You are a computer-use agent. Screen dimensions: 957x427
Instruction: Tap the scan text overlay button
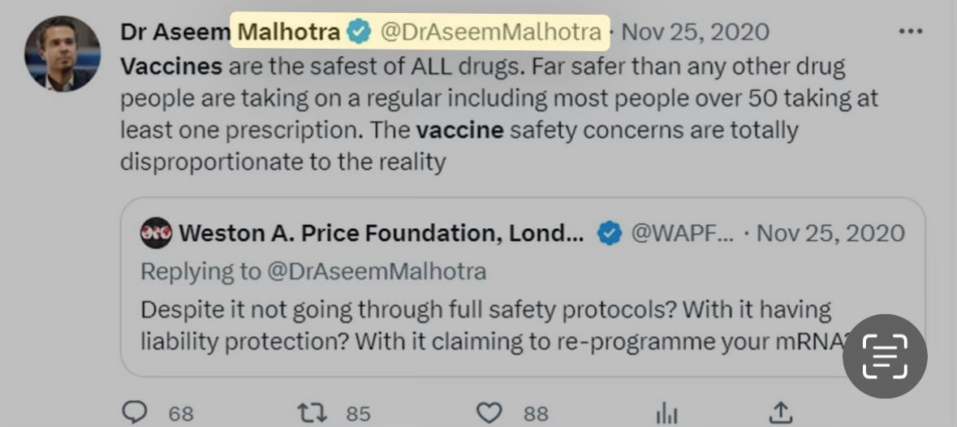click(x=884, y=357)
